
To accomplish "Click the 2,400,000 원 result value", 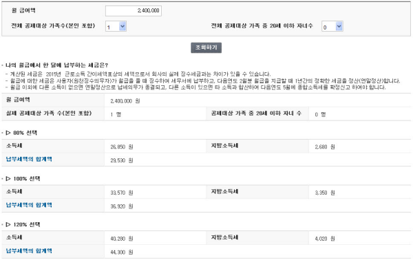I will tap(125, 101).
